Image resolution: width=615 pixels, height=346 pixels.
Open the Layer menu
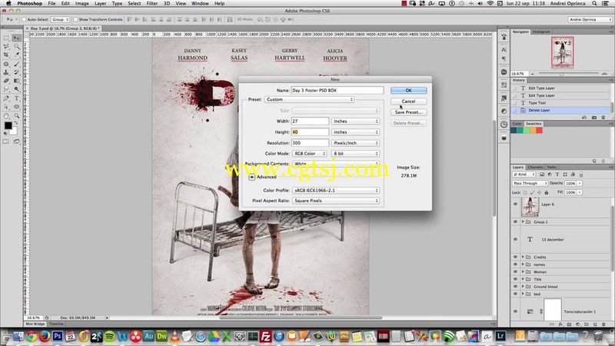click(101, 3)
